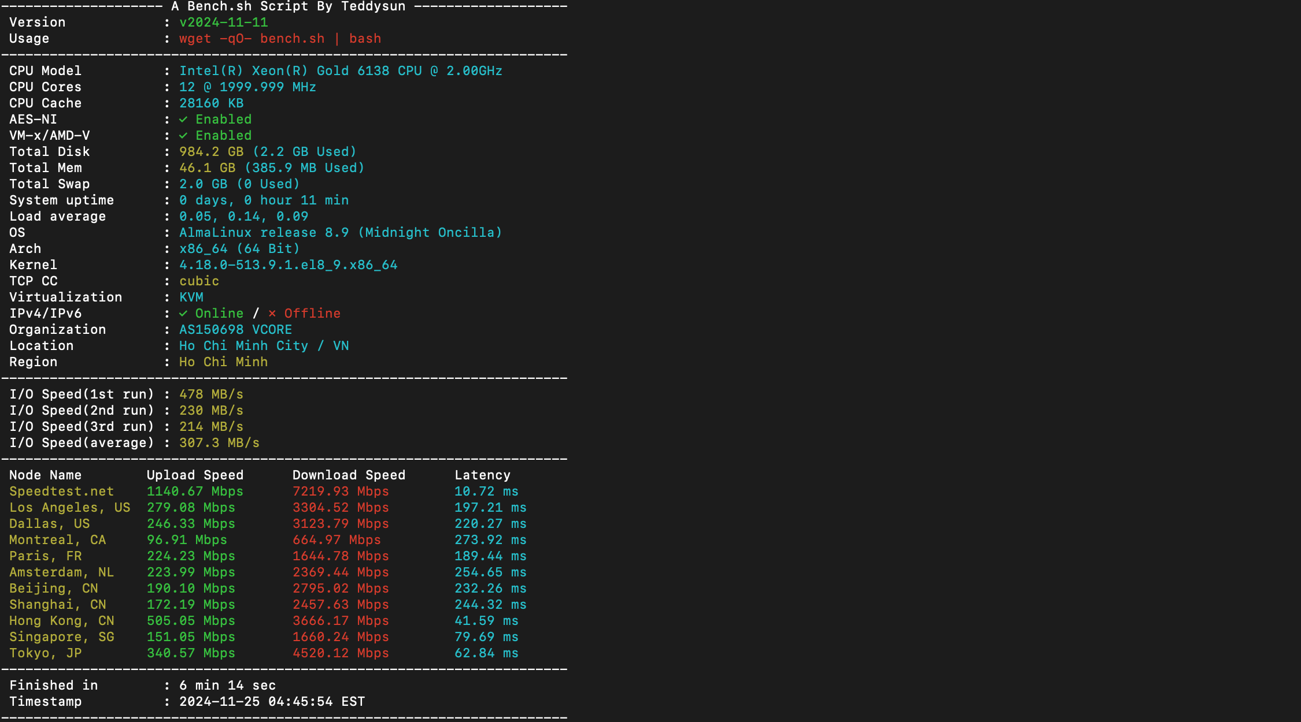Click the Speedtest.net node name

61,491
